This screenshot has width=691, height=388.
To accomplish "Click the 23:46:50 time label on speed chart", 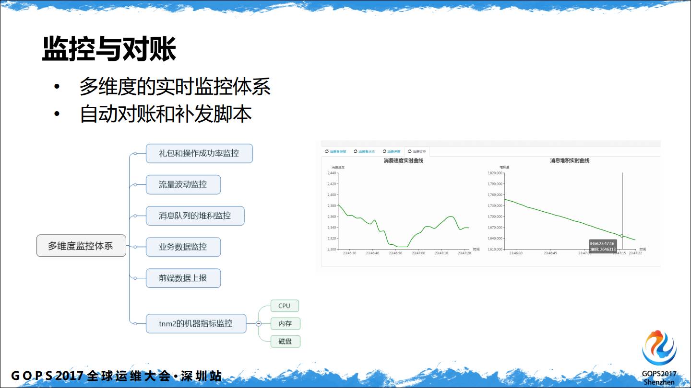I will pos(395,253).
